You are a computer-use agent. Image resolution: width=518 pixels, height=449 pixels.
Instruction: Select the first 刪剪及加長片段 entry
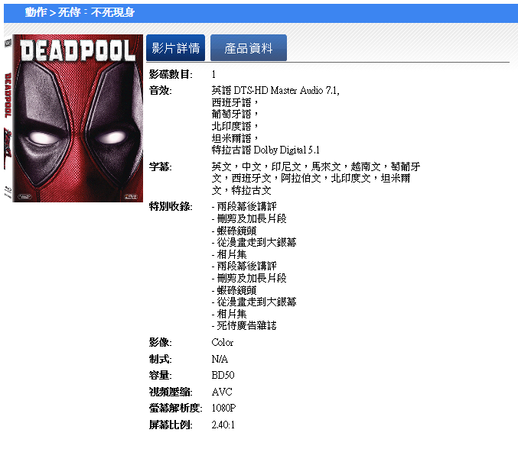(249, 218)
